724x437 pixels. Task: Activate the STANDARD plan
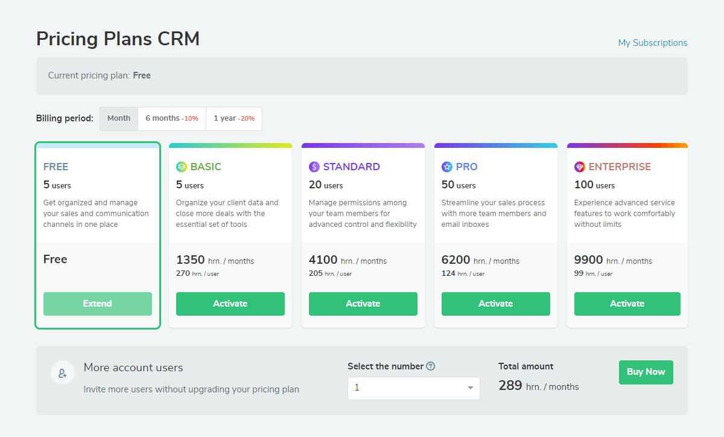point(363,304)
